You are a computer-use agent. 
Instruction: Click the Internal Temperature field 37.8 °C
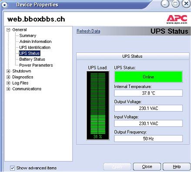[x=148, y=93]
